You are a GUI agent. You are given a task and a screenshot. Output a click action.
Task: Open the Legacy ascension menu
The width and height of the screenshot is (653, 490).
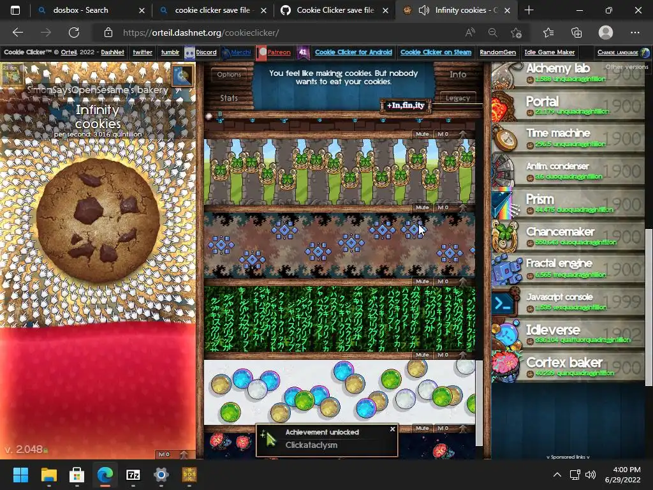[x=458, y=98]
